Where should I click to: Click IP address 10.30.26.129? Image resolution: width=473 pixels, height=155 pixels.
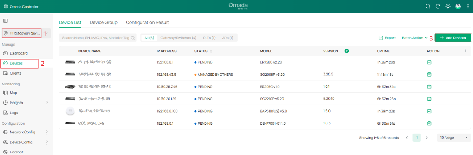click(x=167, y=99)
